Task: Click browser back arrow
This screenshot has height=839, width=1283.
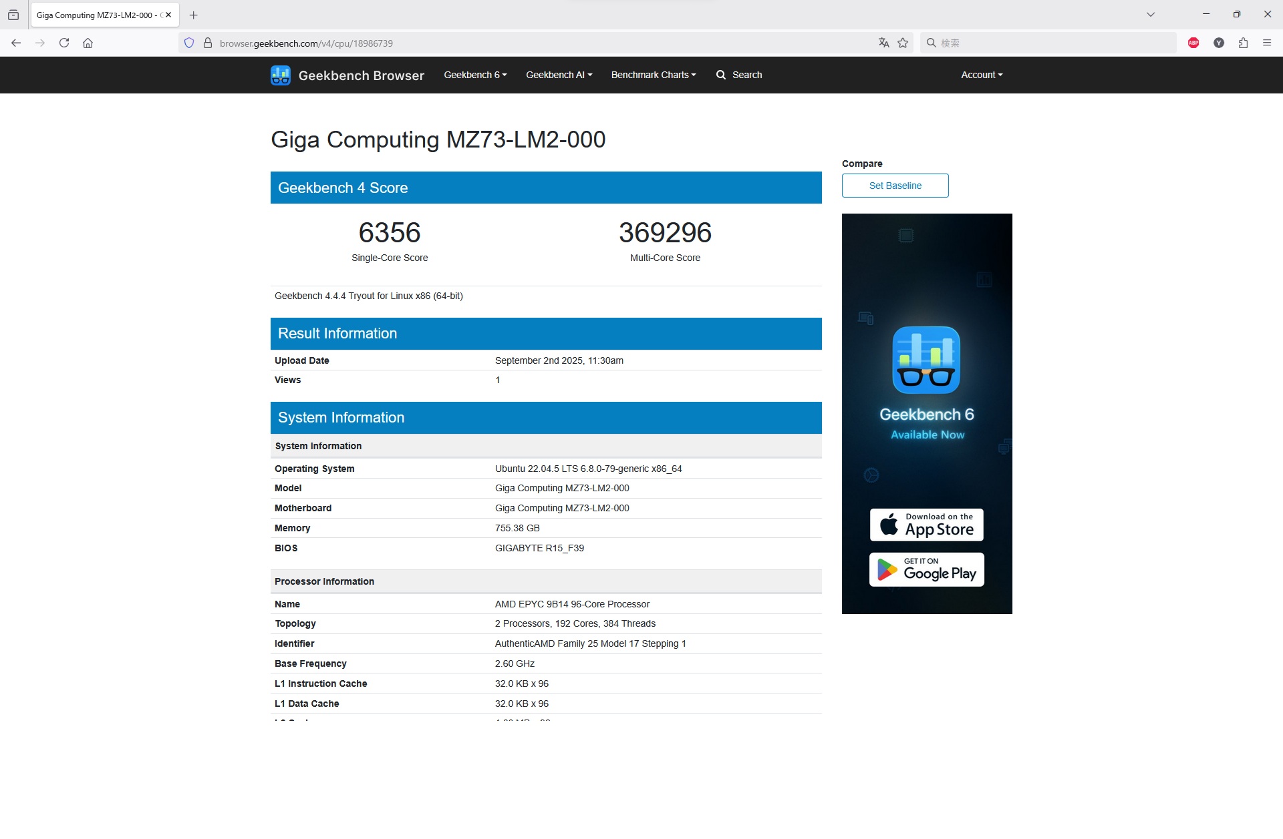Action: click(16, 43)
